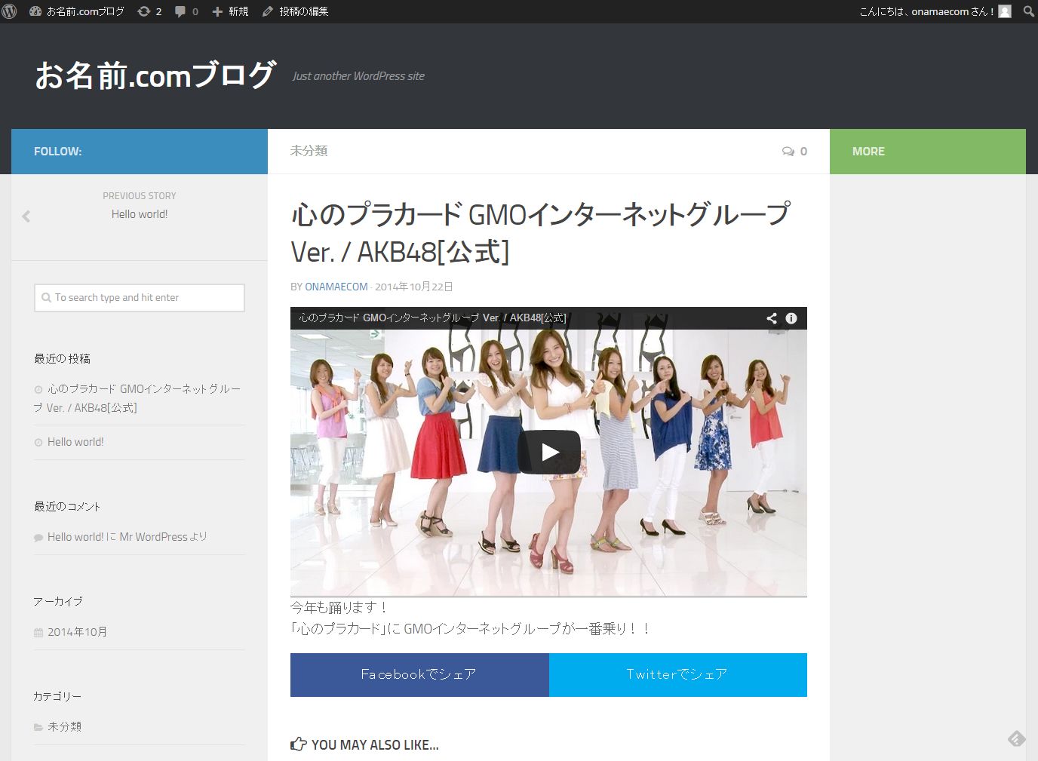Click the video info icon
The width and height of the screenshot is (1038, 761).
(x=791, y=318)
